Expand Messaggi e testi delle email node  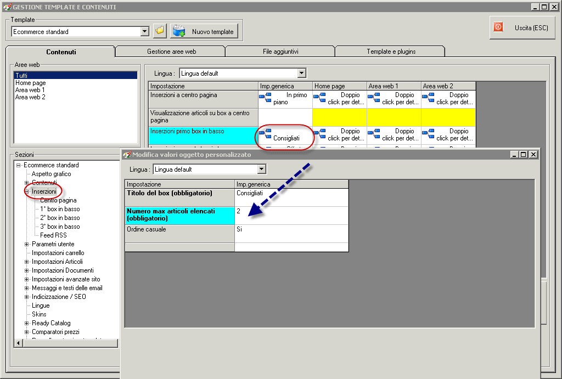[x=26, y=288]
